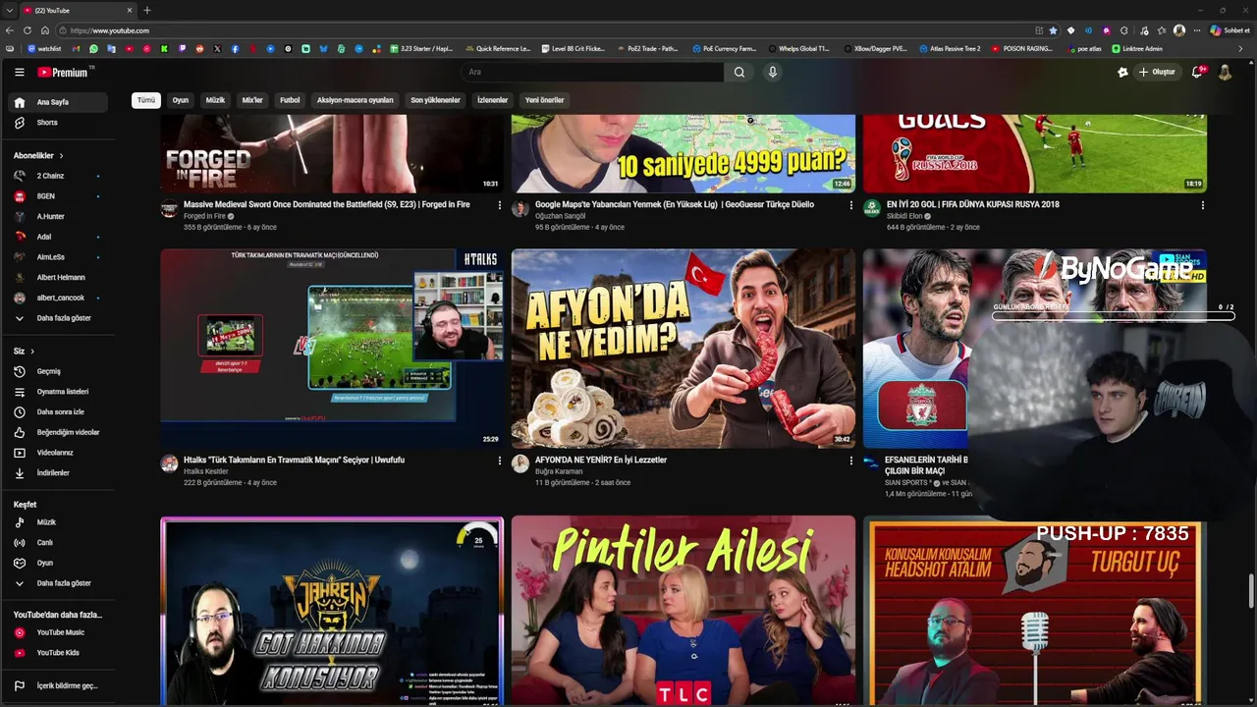The height and width of the screenshot is (707, 1257).
Task: Click the search magnifier button
Action: click(739, 72)
